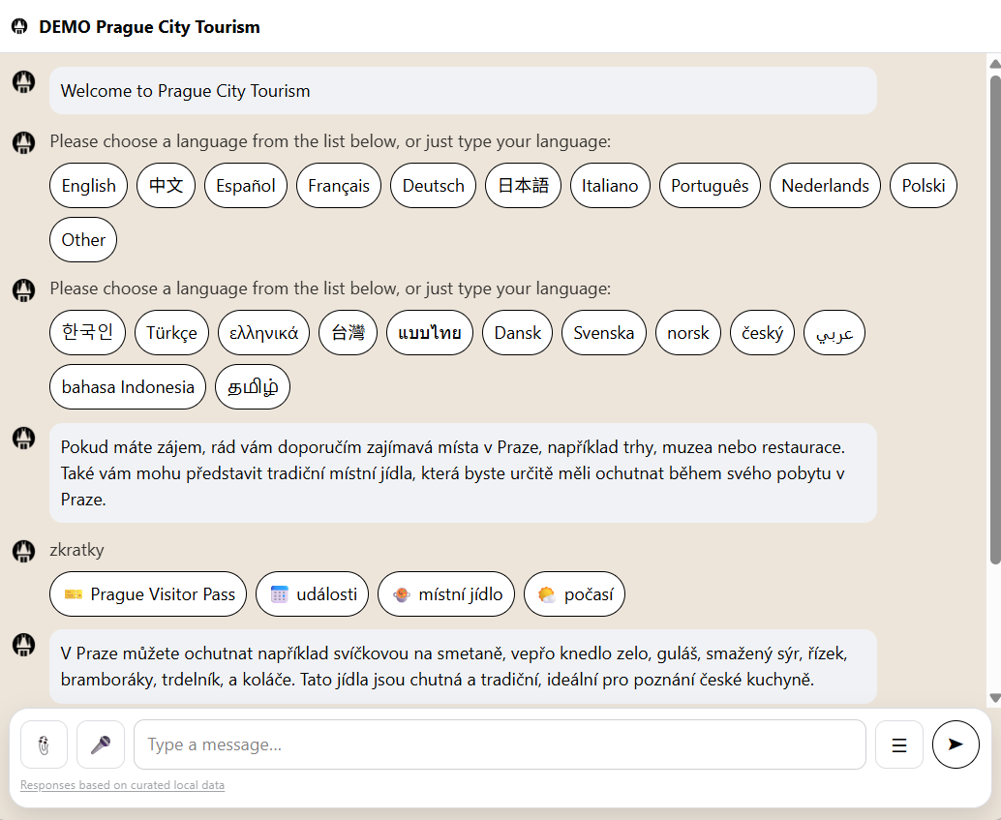Select English language option
1001x820 pixels.
click(x=88, y=186)
